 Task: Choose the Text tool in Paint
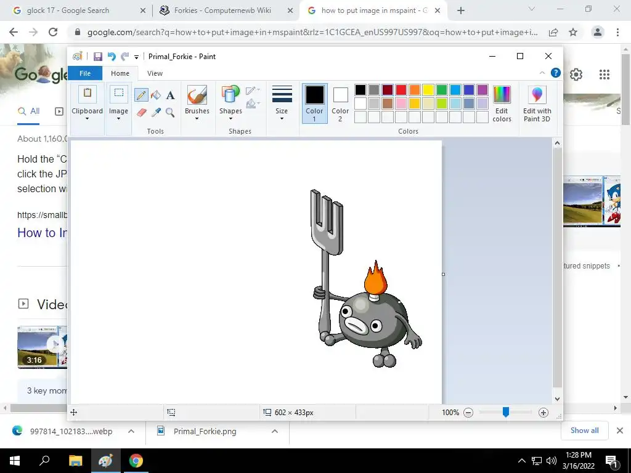(170, 95)
